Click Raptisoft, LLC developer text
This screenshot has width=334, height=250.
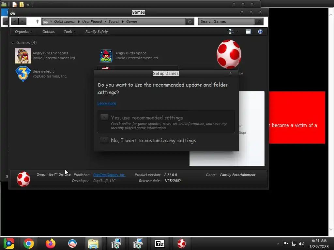tap(104, 181)
